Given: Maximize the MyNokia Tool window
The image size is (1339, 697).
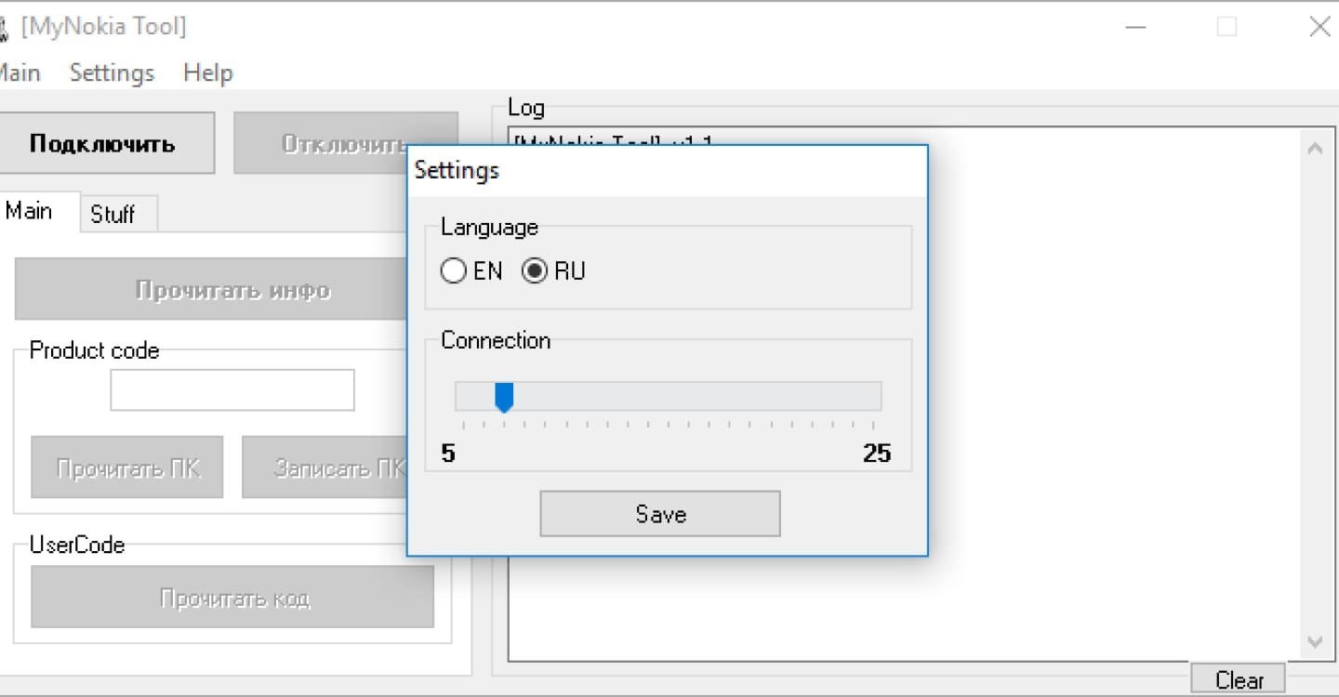Looking at the screenshot, I should [x=1226, y=27].
